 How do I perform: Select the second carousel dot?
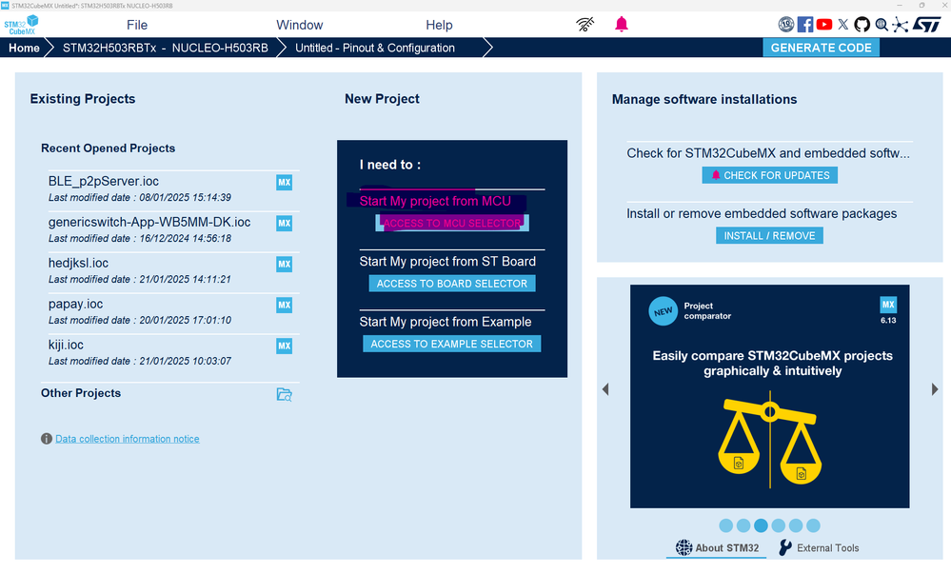743,525
